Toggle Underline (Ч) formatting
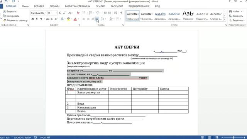 (x=41, y=19)
